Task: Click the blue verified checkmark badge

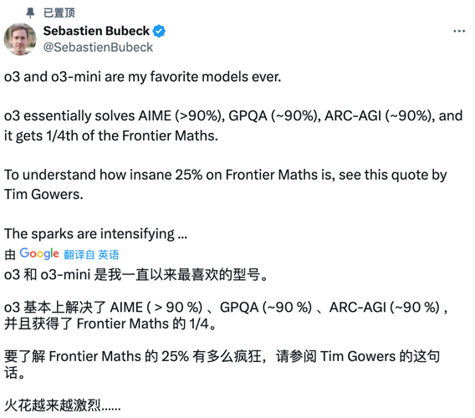Action: pos(159,31)
